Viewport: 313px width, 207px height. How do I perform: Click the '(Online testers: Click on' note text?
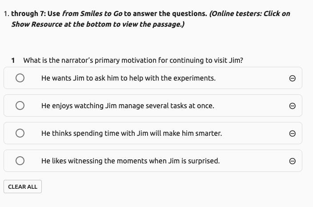[x=249, y=13]
